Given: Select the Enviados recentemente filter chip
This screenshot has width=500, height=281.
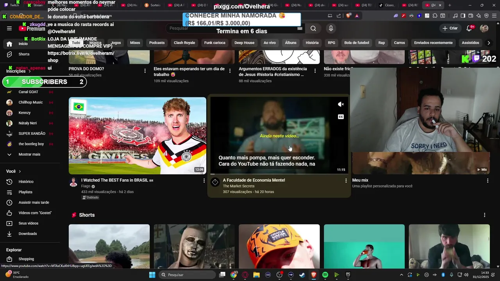Looking at the screenshot, I should coord(433,43).
